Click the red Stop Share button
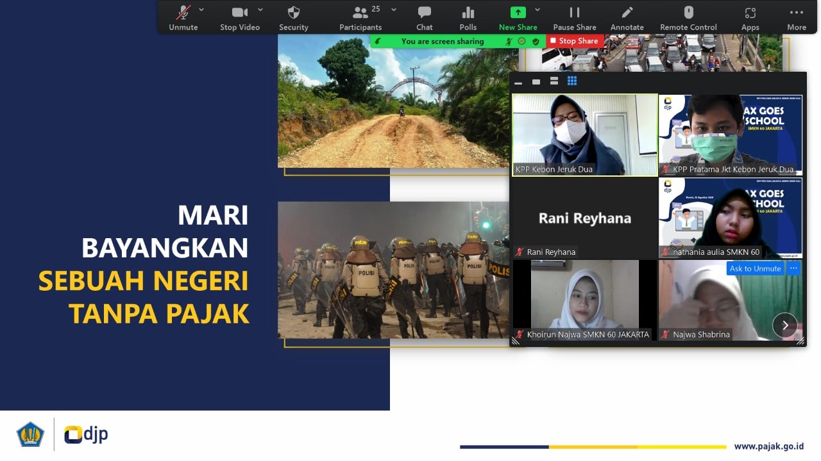 [574, 41]
